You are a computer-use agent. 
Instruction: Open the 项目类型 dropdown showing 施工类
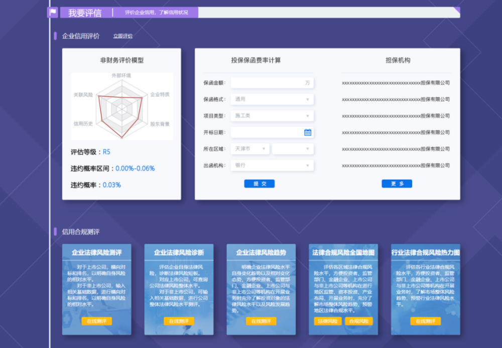click(x=272, y=116)
